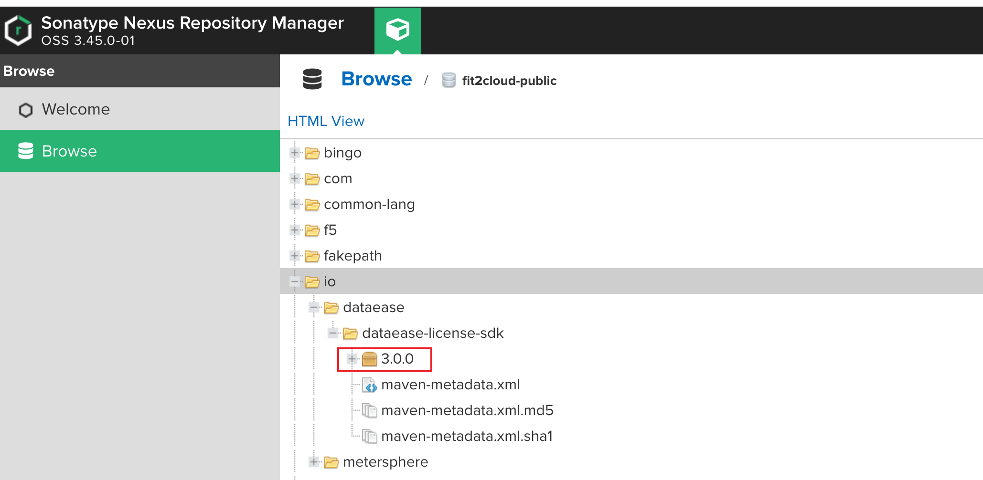Click the fit2cloud-public repository icon
983x480 pixels.
coord(449,80)
